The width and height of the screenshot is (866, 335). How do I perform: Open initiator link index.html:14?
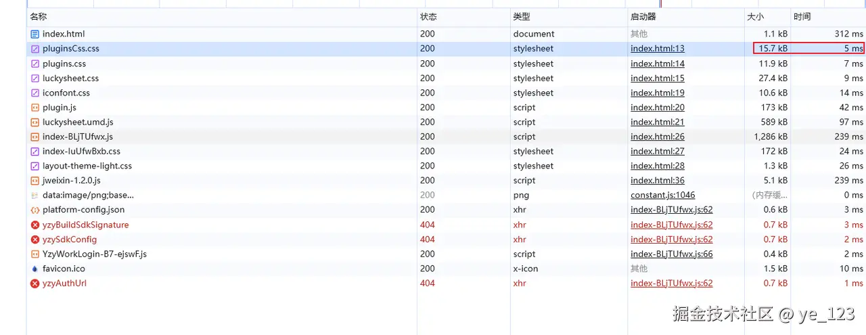point(658,64)
